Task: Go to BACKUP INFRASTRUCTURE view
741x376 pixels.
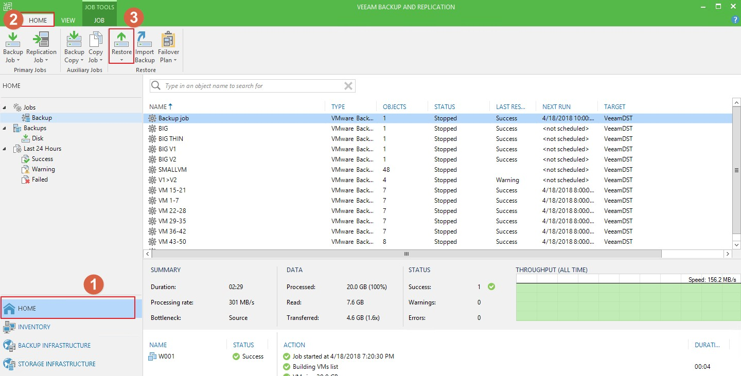Action: [x=54, y=346]
